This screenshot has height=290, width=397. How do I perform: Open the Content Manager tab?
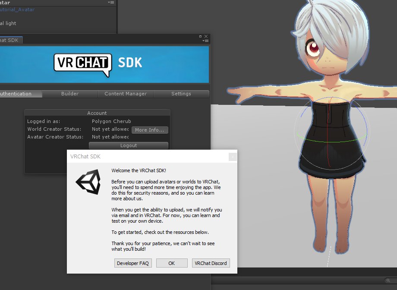126,94
